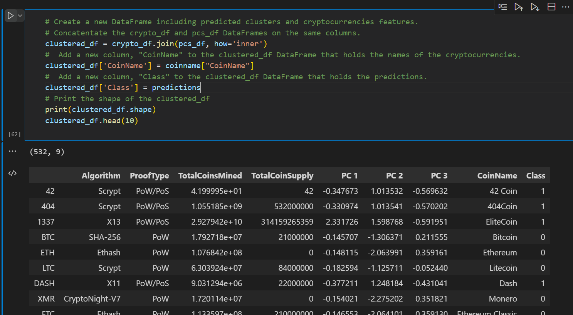Change output presentation with the code icon
573x315 pixels.
[x=13, y=173]
